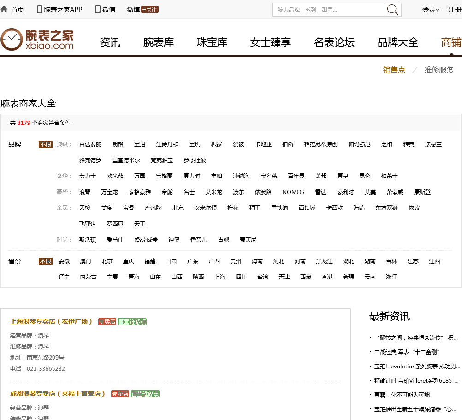
Task: Select 不限 for brand filter
Action: [x=46, y=144]
